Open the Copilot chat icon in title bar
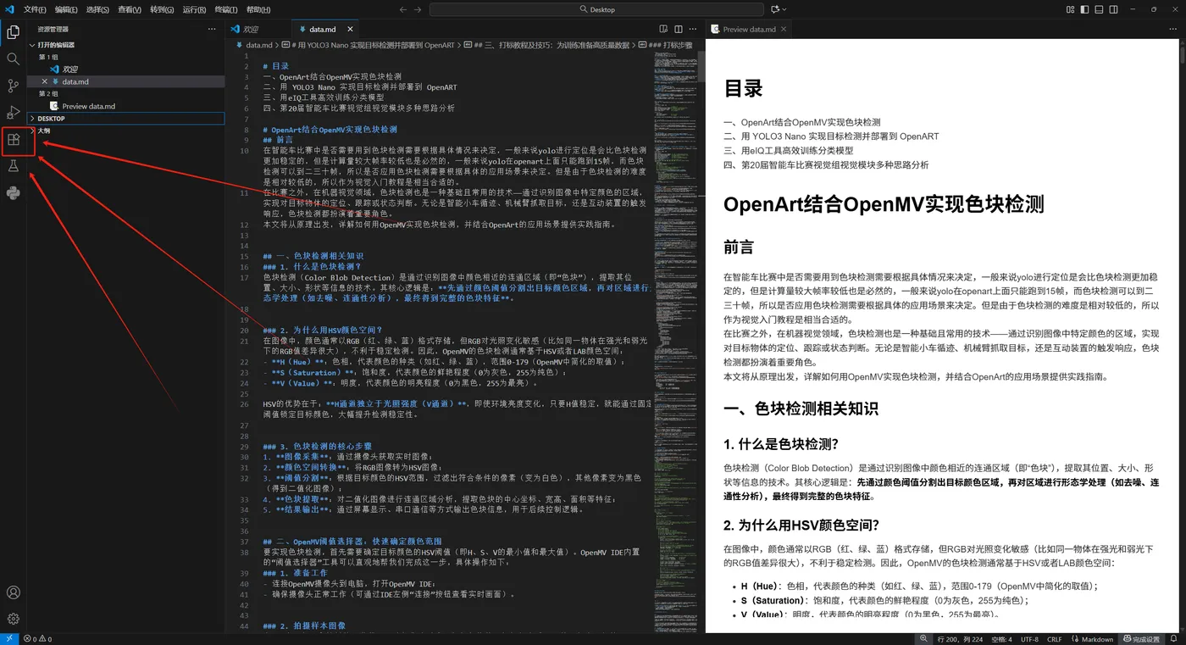The width and height of the screenshot is (1186, 645). (x=774, y=9)
